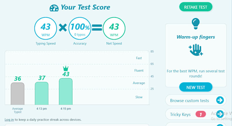232x126 pixels.
Task: Click the speedometer icon beside Your Test Score
Action: 54,8
